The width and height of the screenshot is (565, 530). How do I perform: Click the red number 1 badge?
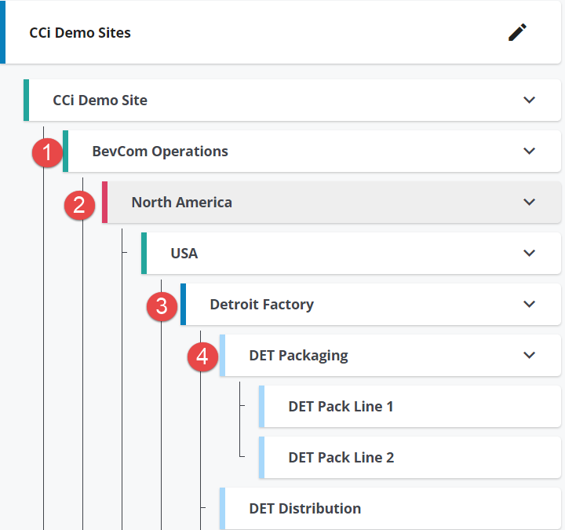47,153
